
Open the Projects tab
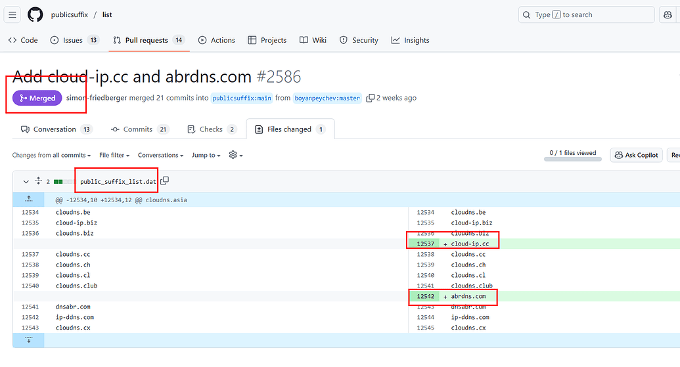pos(267,40)
